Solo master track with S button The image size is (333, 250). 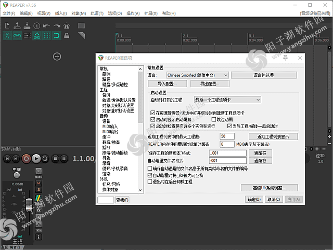coord(39,190)
